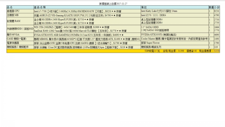
Task: Click quantity 1 in the power supply row
Action: [209, 43]
